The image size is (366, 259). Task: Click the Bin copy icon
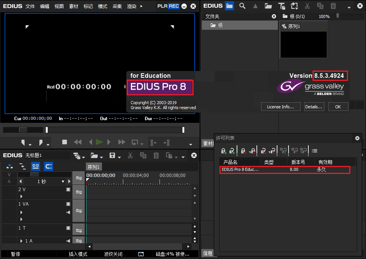(320, 6)
